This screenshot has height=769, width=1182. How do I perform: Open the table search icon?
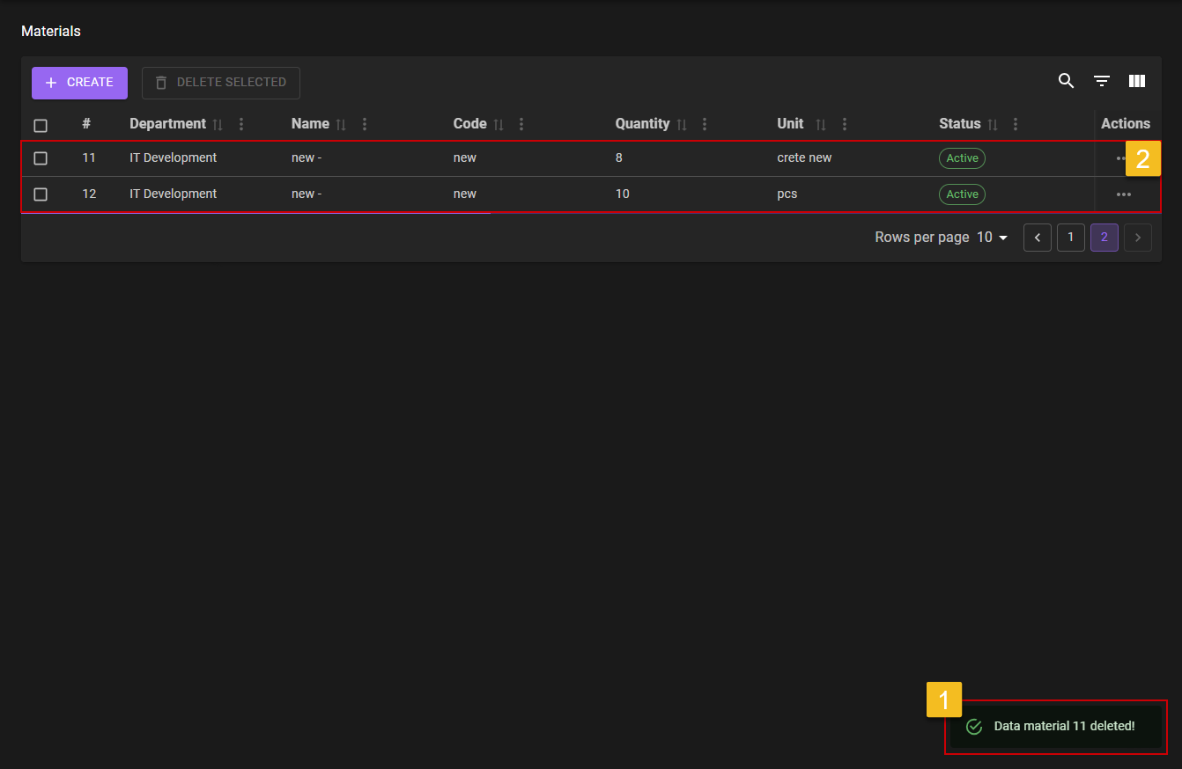(1066, 82)
